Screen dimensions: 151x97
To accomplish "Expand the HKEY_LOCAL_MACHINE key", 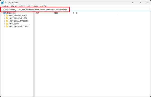I will point(5,21).
